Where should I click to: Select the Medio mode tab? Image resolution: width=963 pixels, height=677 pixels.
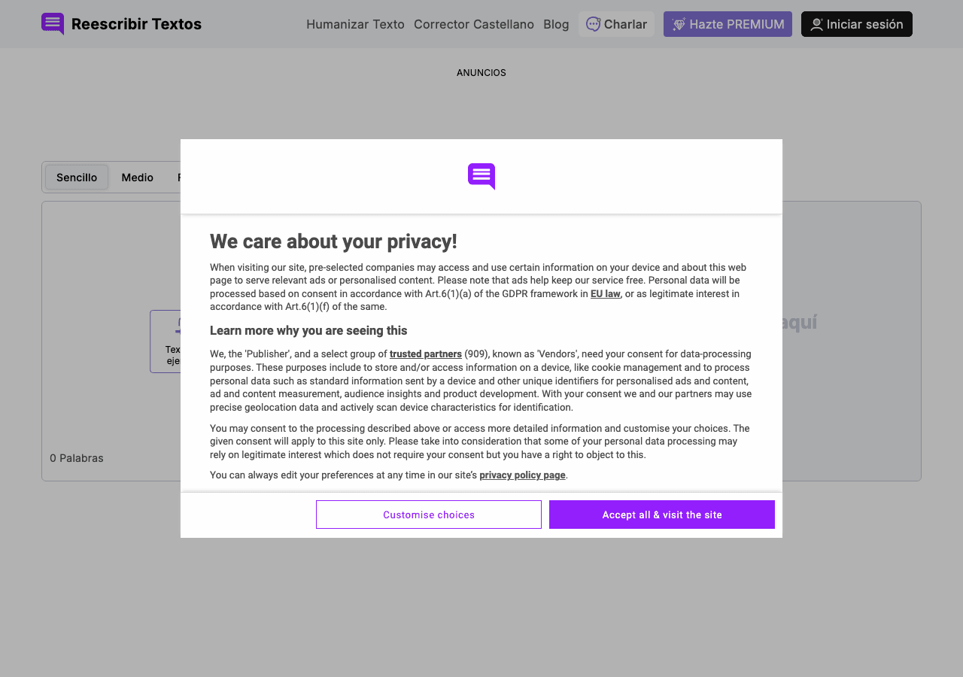138,178
